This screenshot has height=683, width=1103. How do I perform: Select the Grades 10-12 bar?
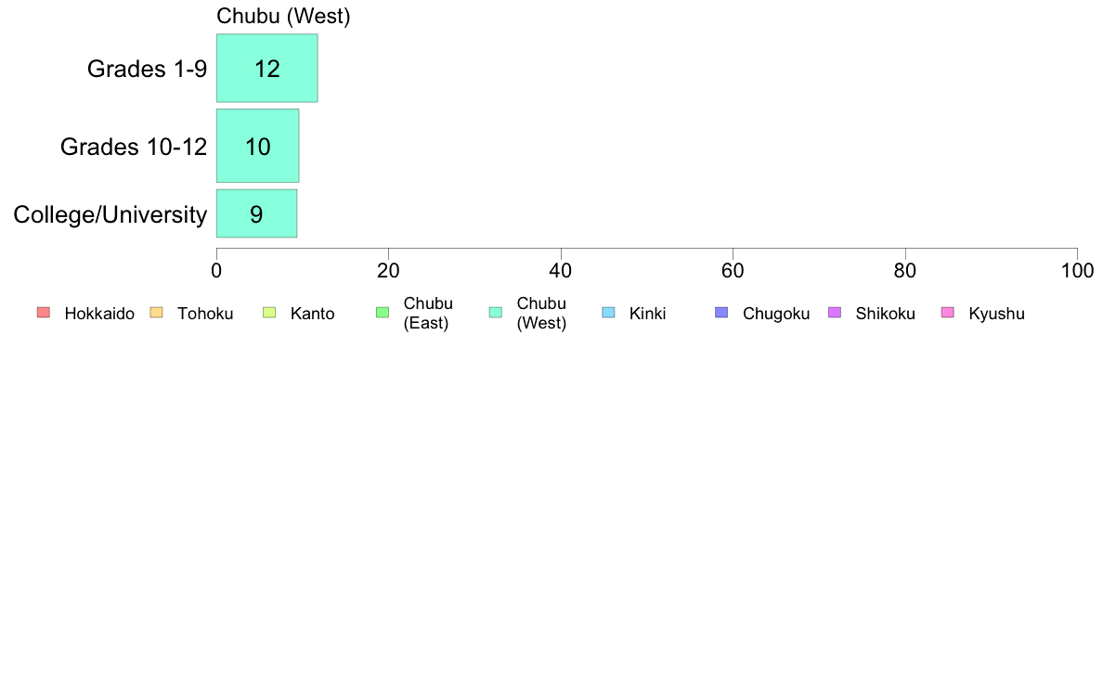pos(257,146)
